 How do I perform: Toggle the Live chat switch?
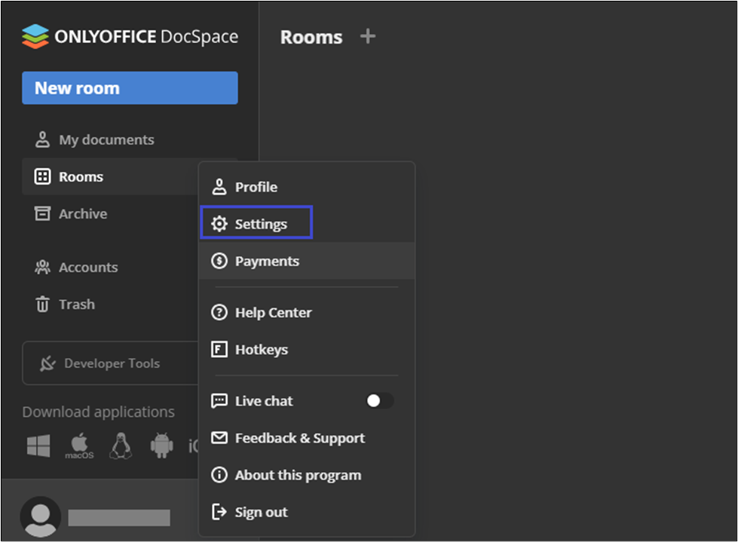pos(379,401)
